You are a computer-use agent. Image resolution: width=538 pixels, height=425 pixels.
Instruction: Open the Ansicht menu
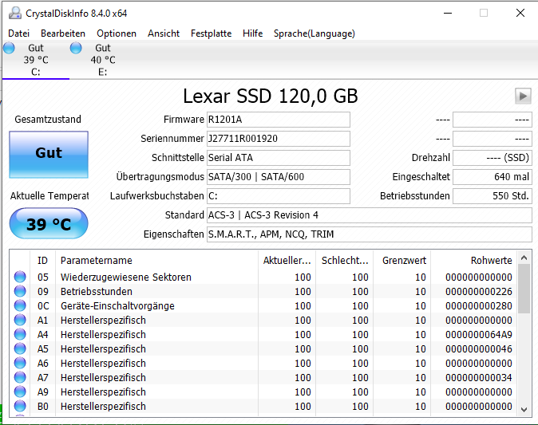click(164, 33)
